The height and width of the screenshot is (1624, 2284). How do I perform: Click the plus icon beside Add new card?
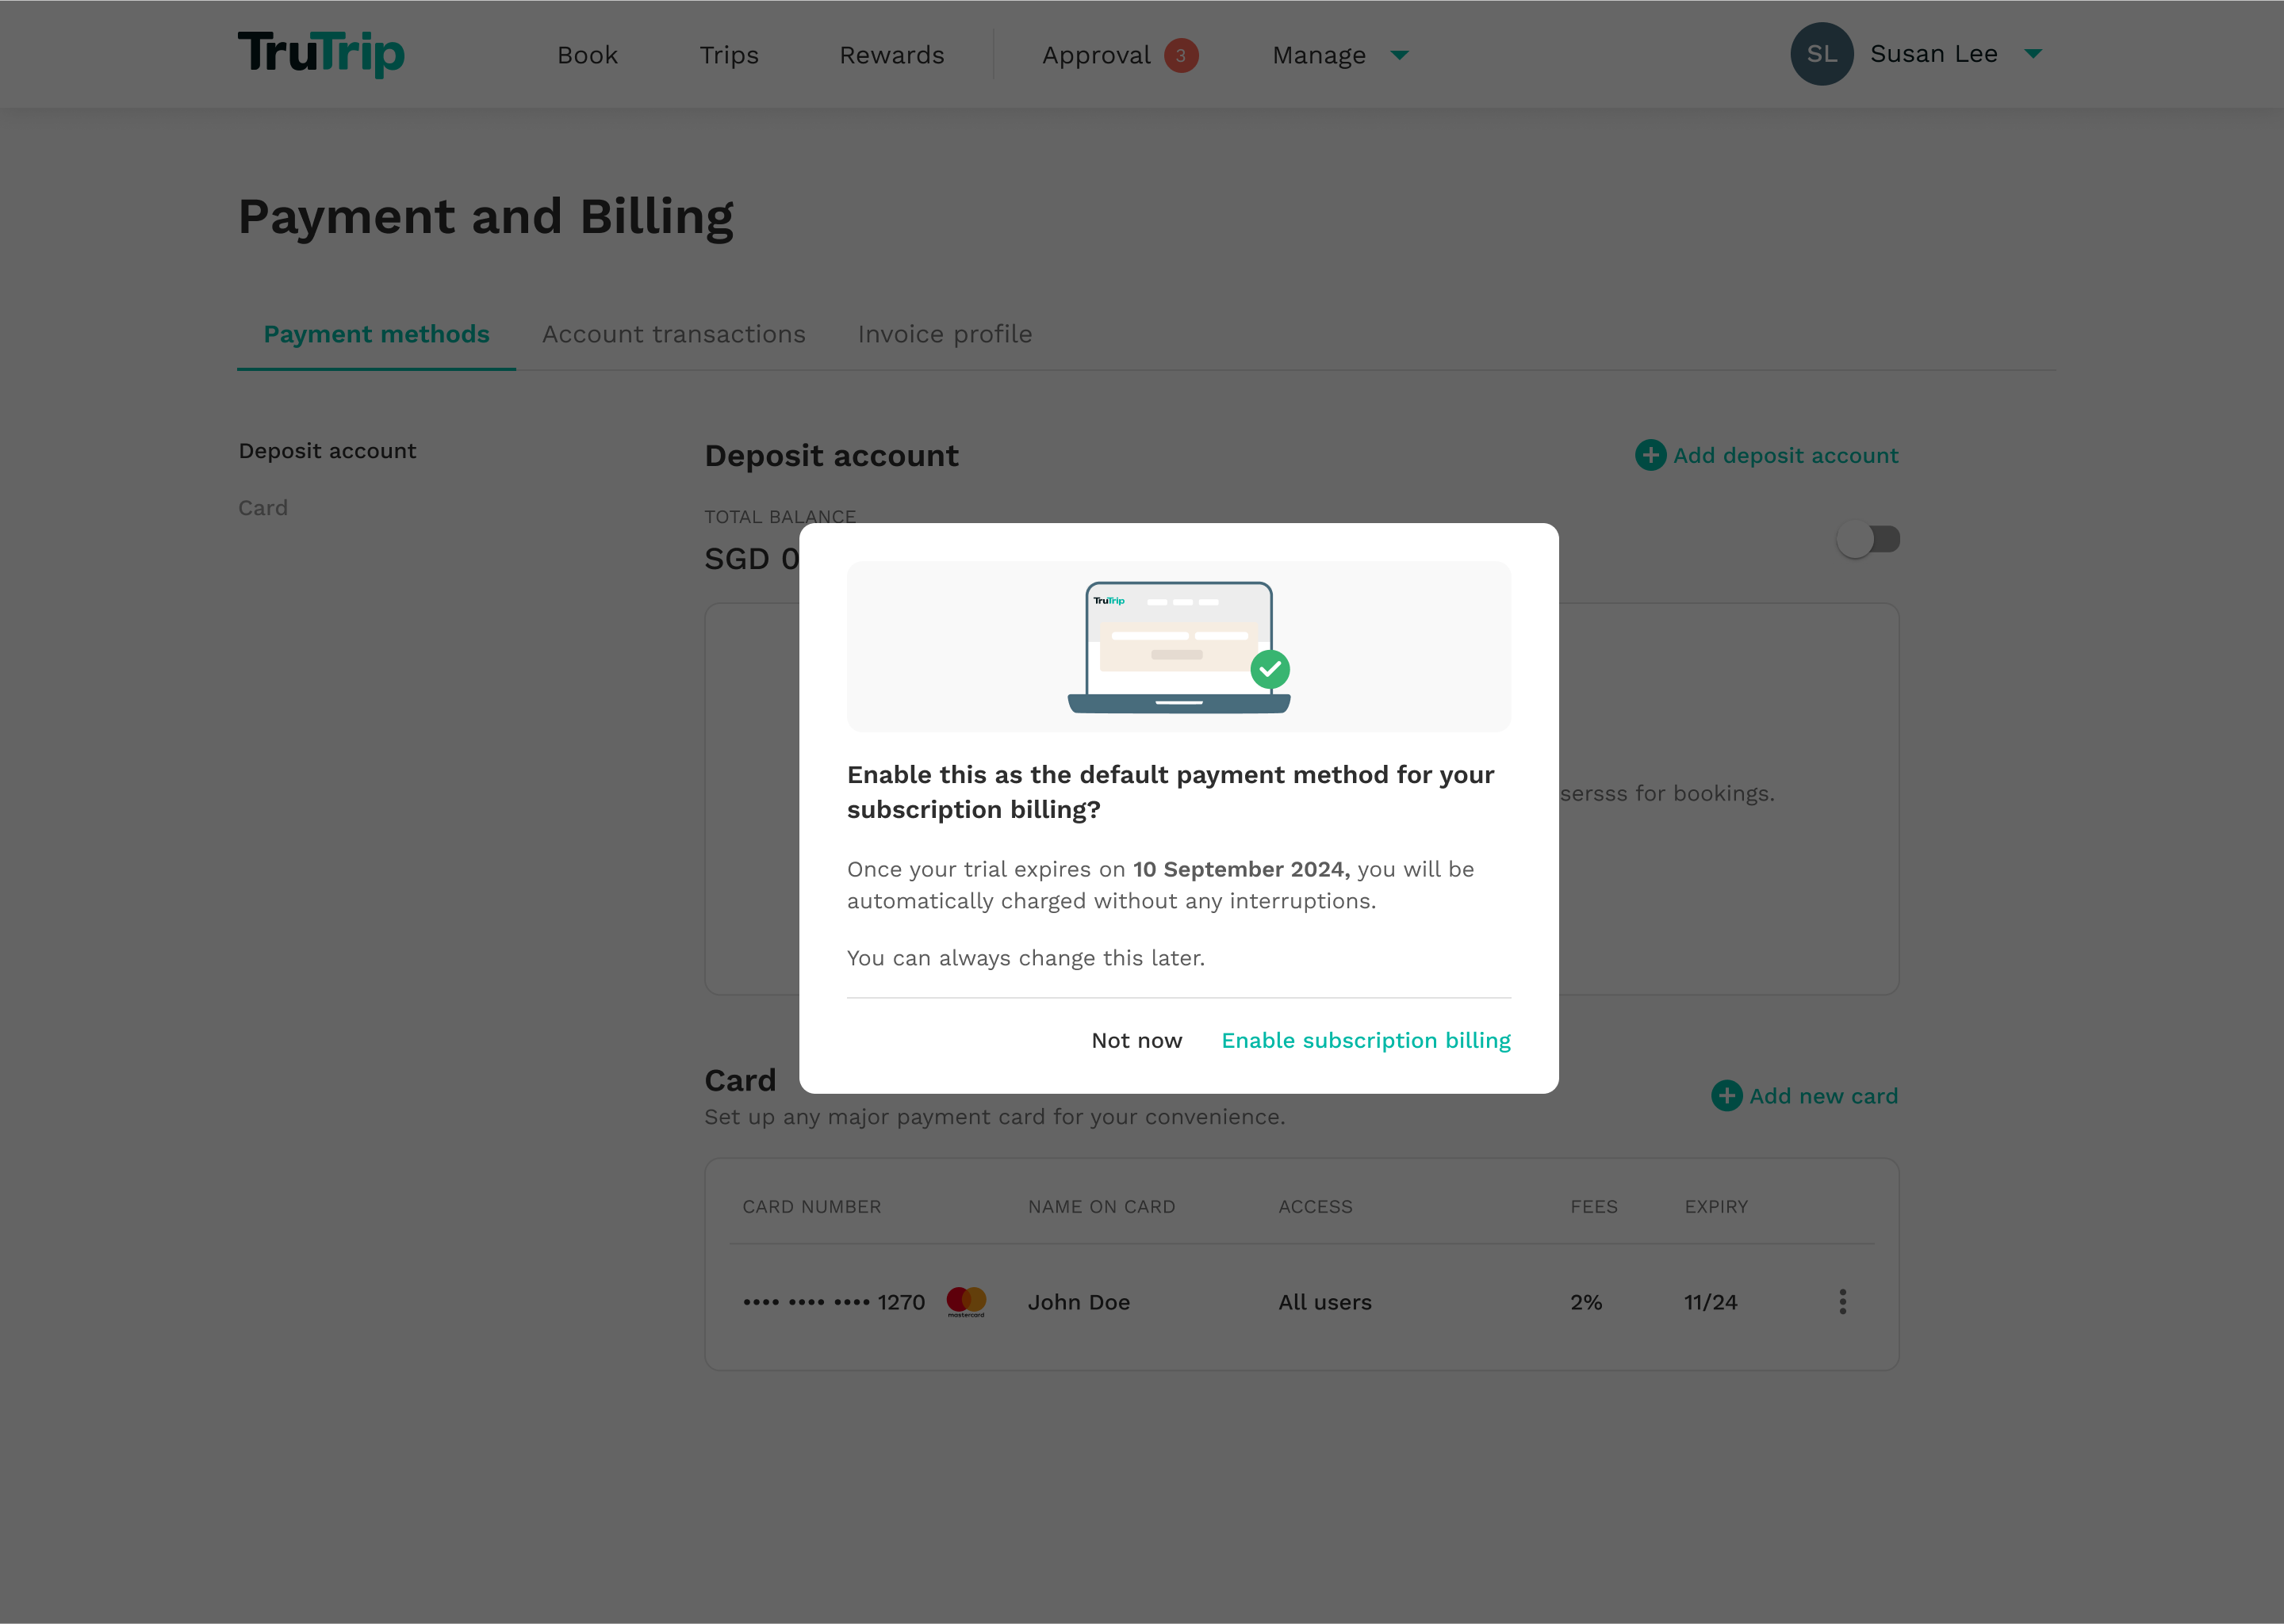pos(1726,1096)
